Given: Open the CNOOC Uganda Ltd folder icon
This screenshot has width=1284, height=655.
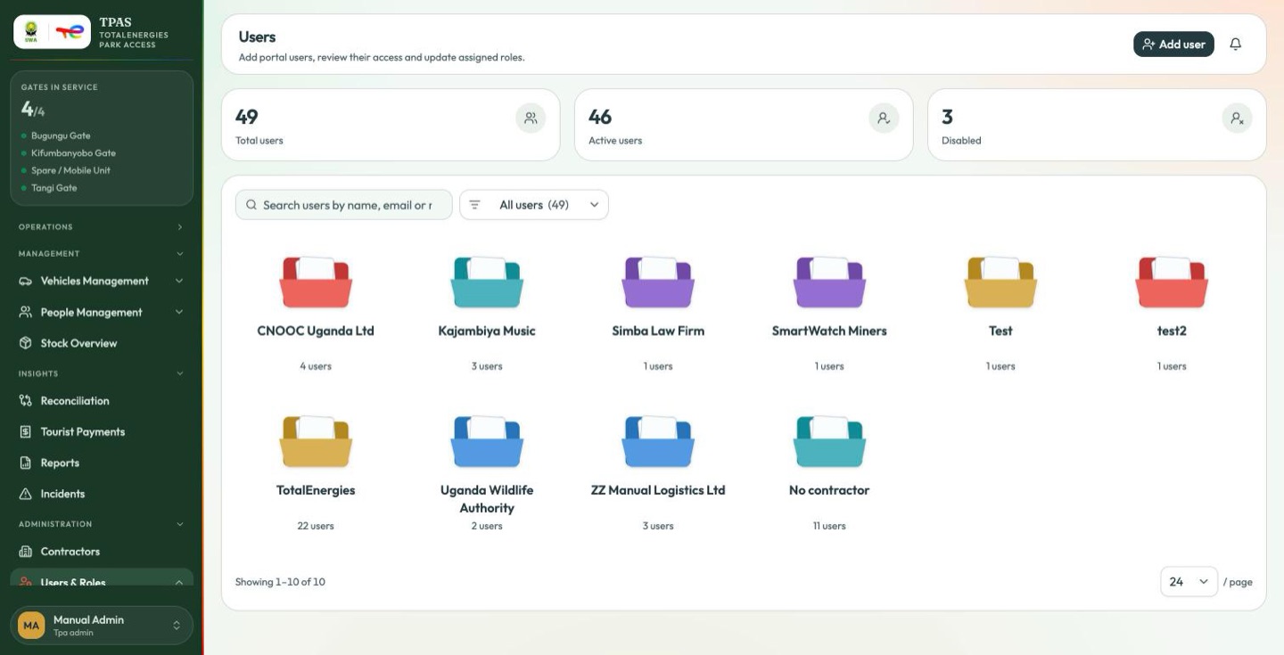Looking at the screenshot, I should (x=316, y=282).
